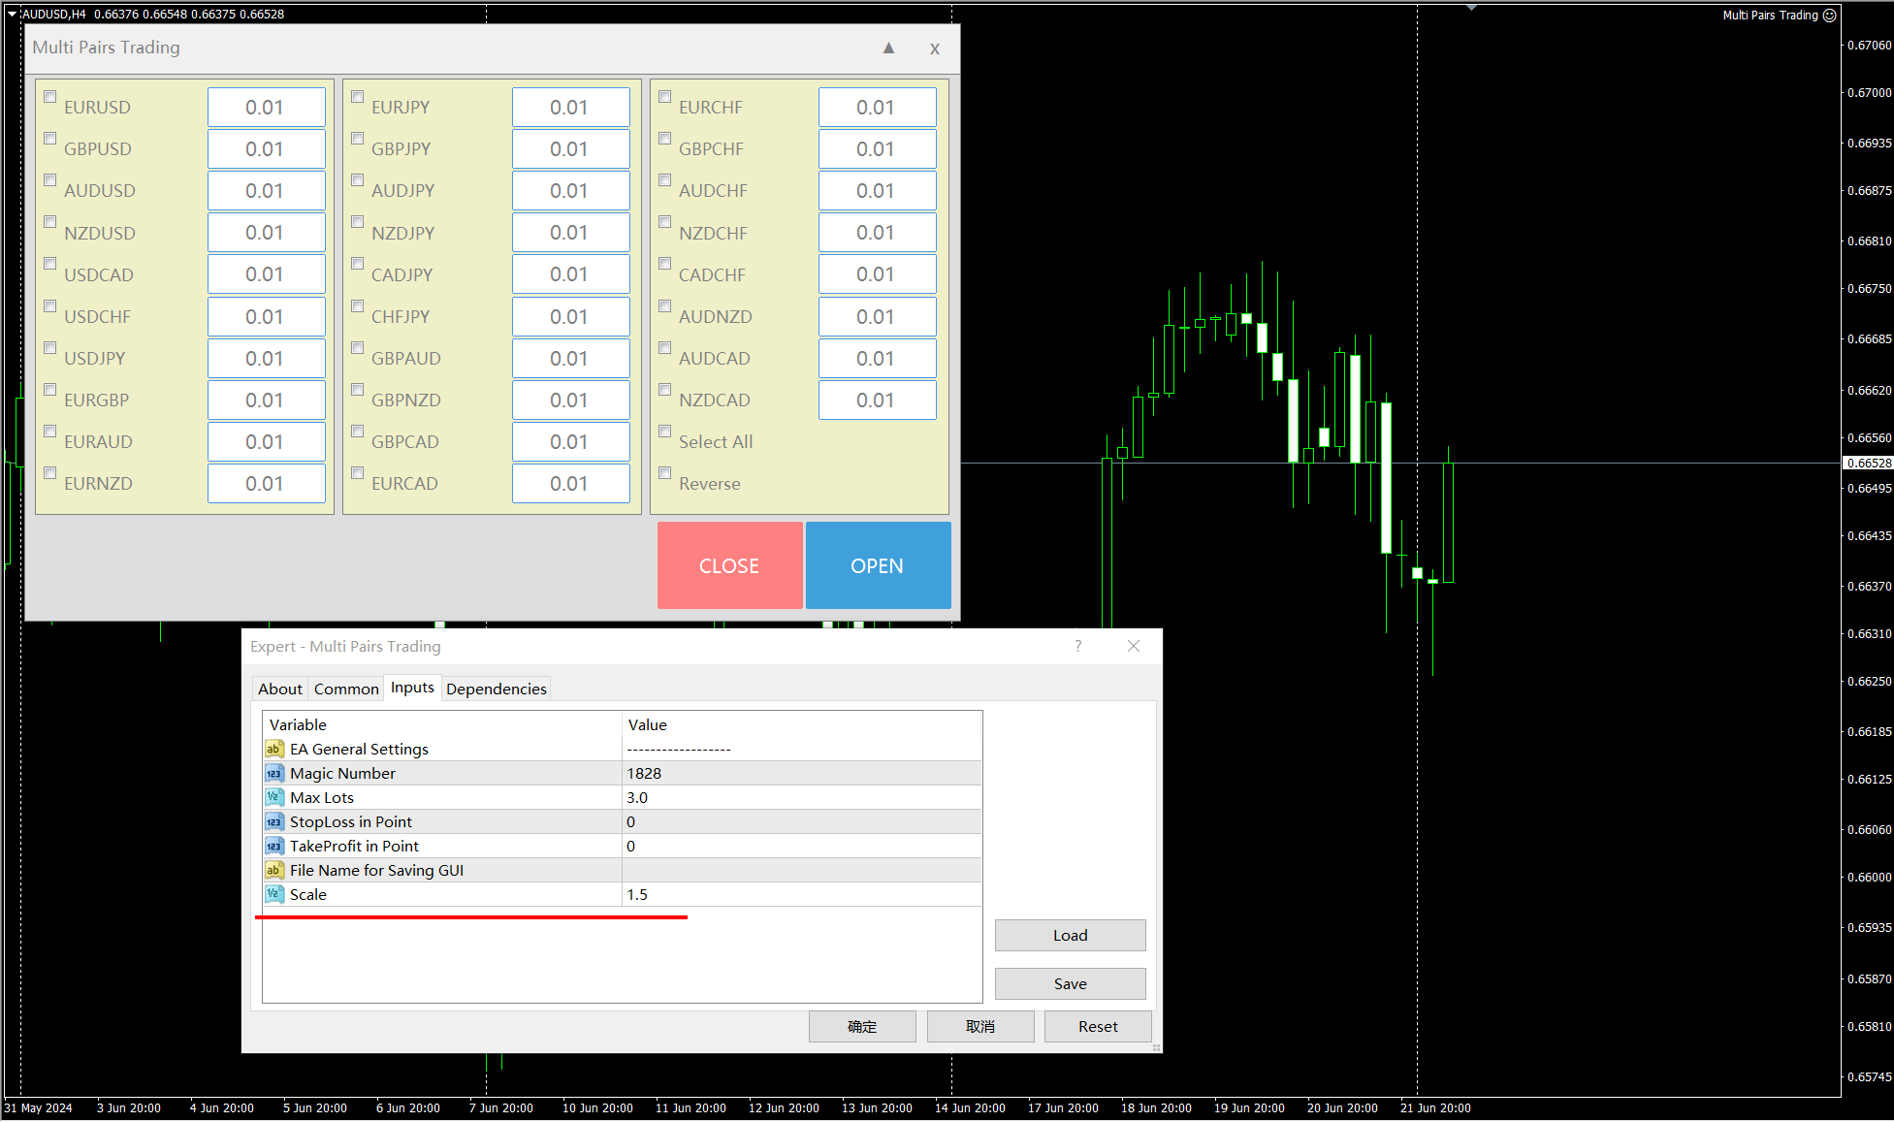Check the GBPJPY pair checkbox
Viewport: 1894px width, 1122px height.
pyautogui.click(x=358, y=139)
